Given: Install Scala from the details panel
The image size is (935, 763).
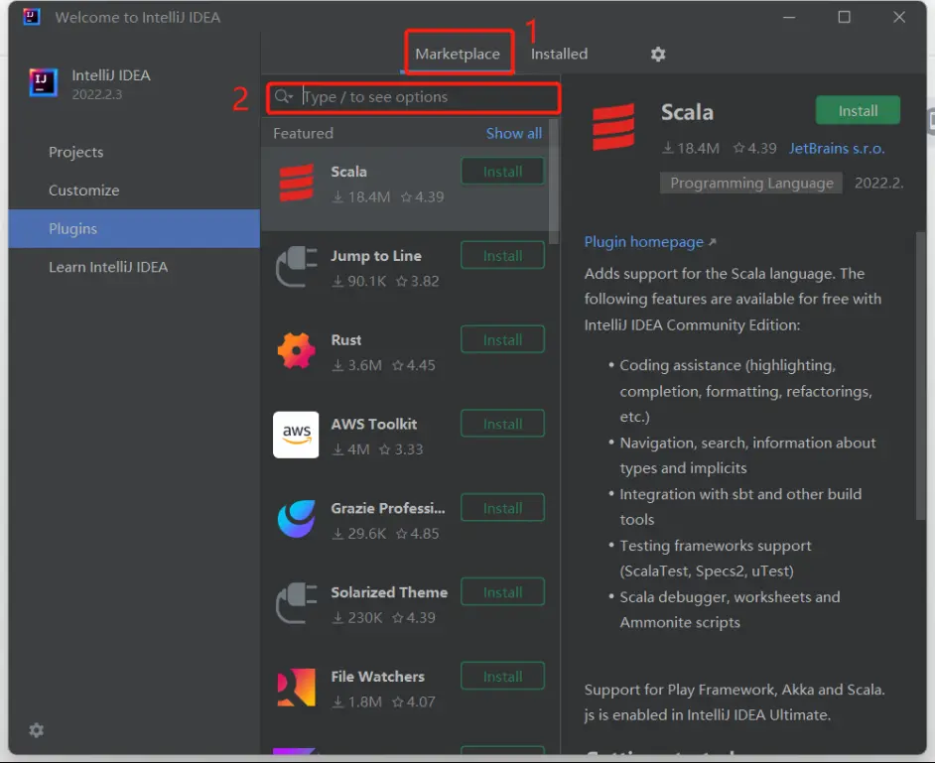Looking at the screenshot, I should click(858, 110).
